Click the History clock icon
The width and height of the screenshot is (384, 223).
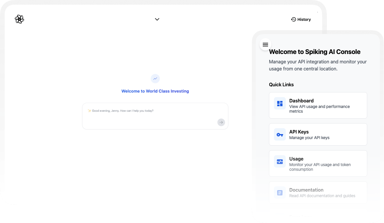pyautogui.click(x=293, y=19)
